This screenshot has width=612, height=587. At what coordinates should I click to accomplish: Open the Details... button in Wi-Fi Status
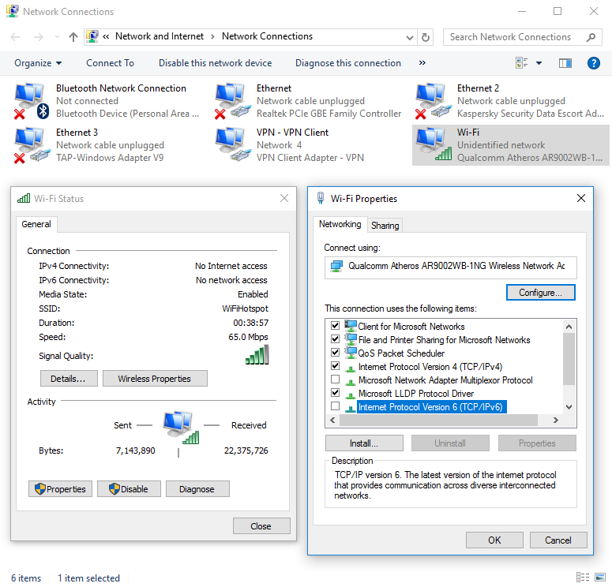click(69, 379)
